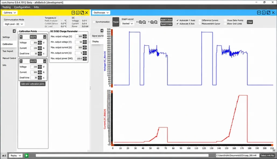Zoom in on the X axis
The width and height of the screenshot is (277, 159).
(x=140, y=22)
